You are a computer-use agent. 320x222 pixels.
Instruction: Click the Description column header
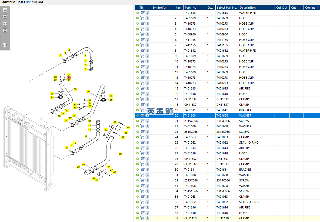tap(256, 8)
